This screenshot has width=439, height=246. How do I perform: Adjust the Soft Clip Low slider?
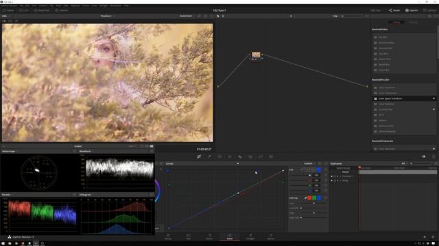[x=313, y=204]
